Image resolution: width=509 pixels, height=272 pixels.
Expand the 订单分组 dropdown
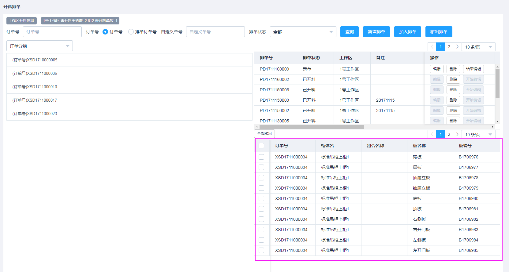tap(39, 46)
